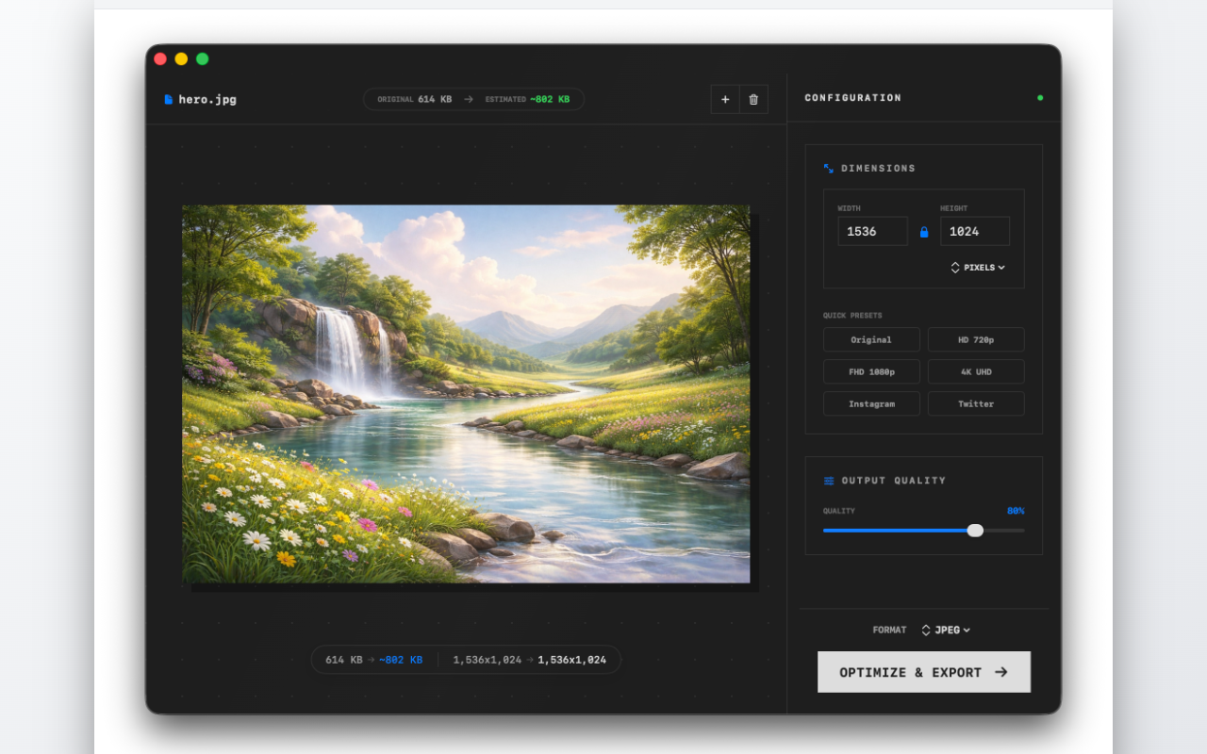The height and width of the screenshot is (754, 1207).
Task: Click the Optimize & Export button
Action: click(x=924, y=672)
